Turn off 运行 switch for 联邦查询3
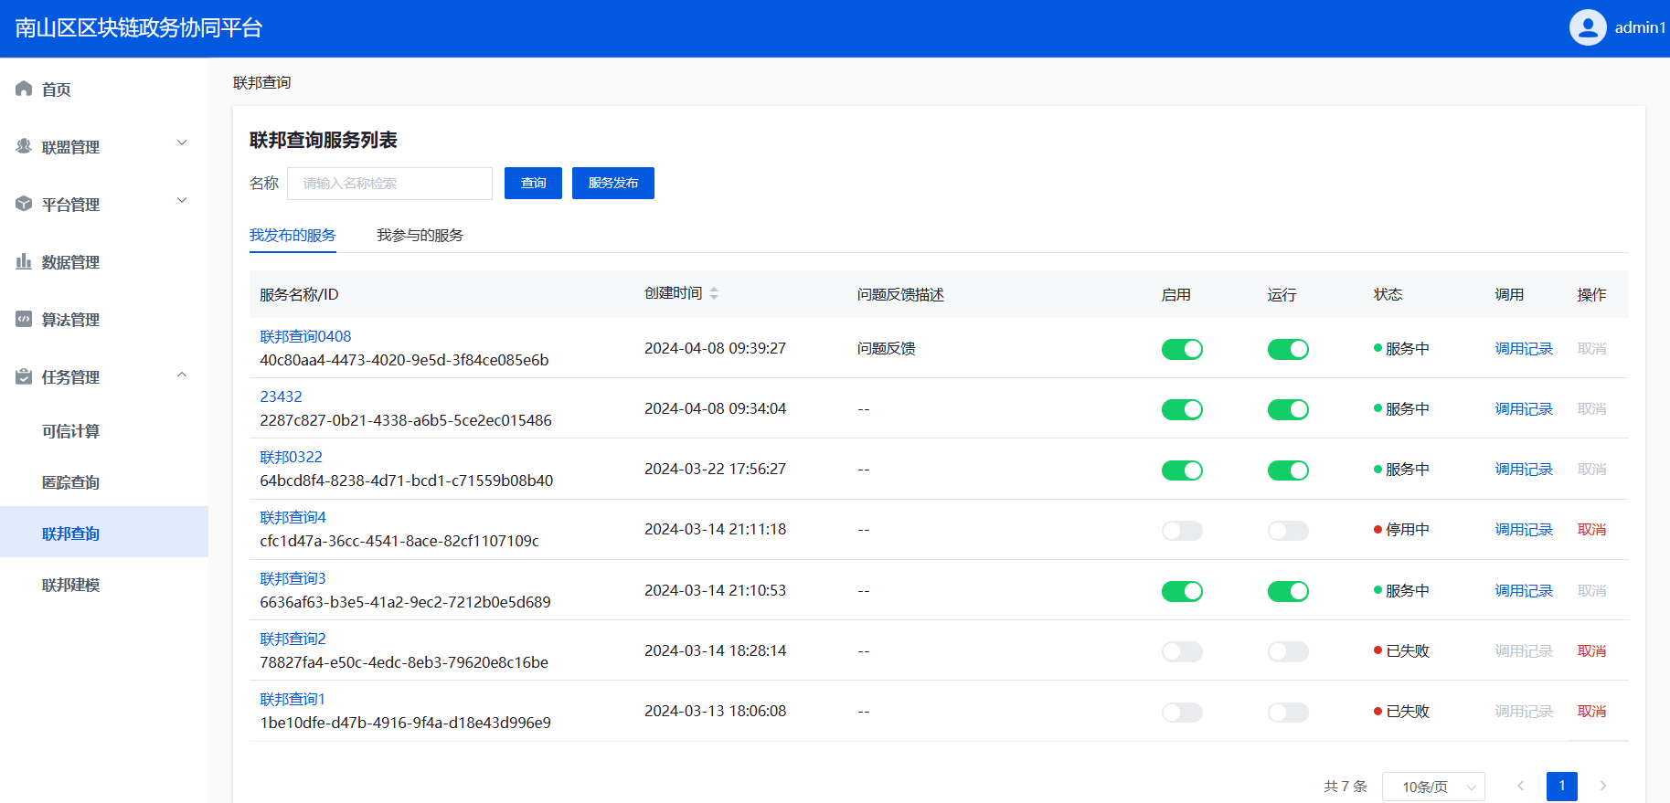The height and width of the screenshot is (803, 1670). coord(1288,591)
